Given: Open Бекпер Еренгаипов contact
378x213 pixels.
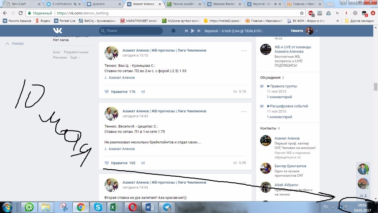Looking at the screenshot, I should click(x=290, y=166).
